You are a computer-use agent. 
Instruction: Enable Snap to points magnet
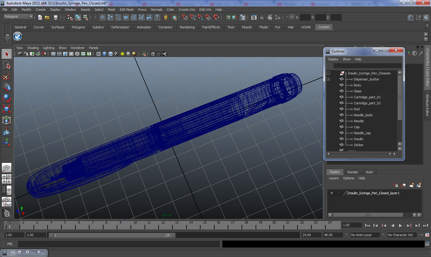[x=201, y=17]
